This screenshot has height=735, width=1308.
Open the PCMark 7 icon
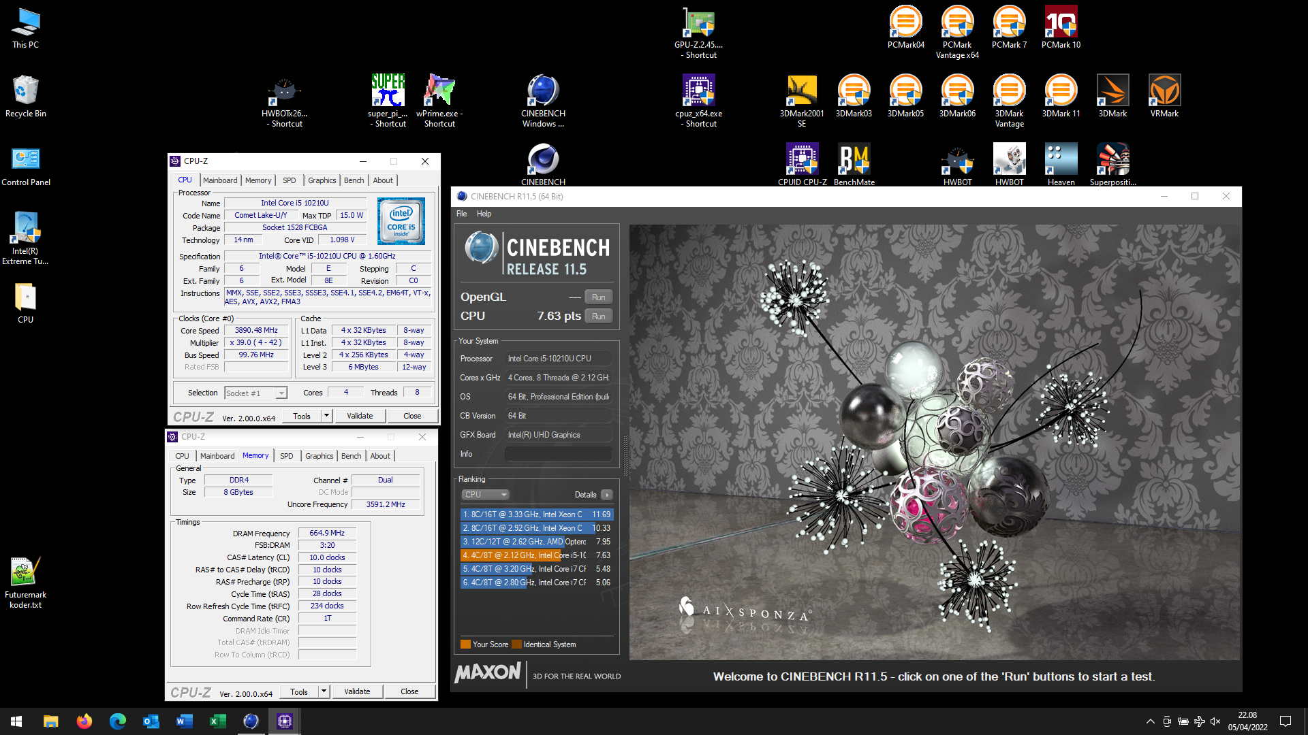[x=1010, y=27]
